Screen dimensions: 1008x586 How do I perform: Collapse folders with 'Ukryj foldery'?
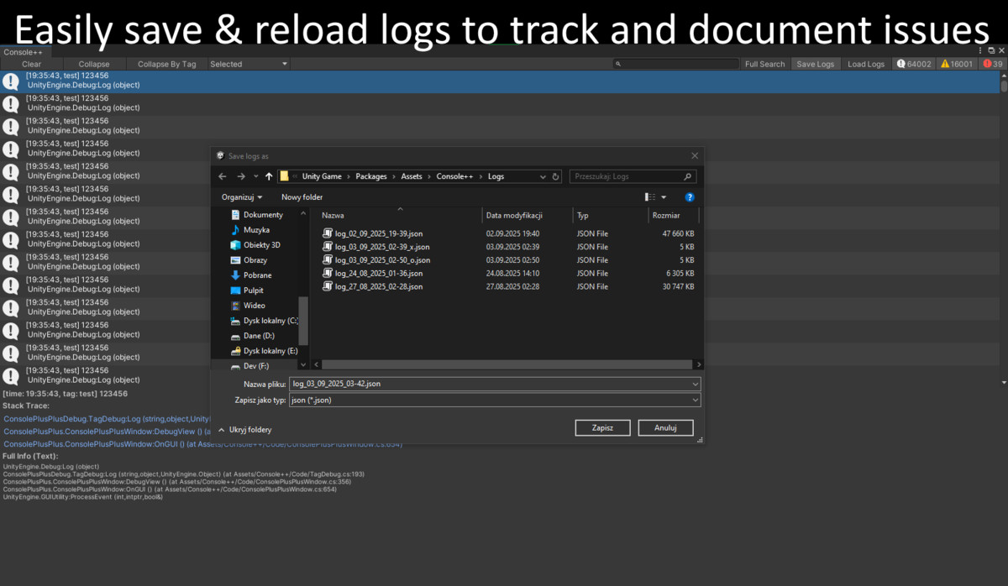click(x=244, y=430)
